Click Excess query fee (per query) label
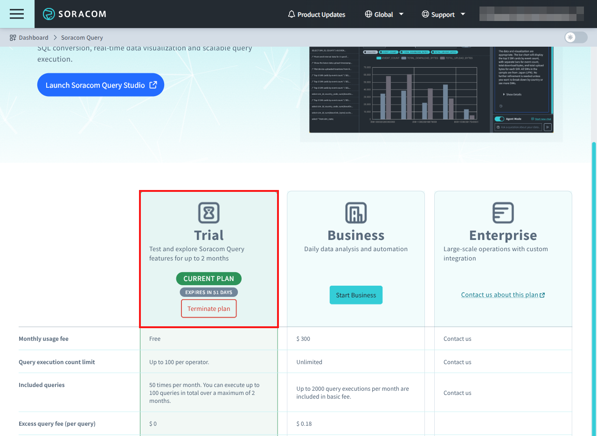The width and height of the screenshot is (597, 436). point(57,424)
